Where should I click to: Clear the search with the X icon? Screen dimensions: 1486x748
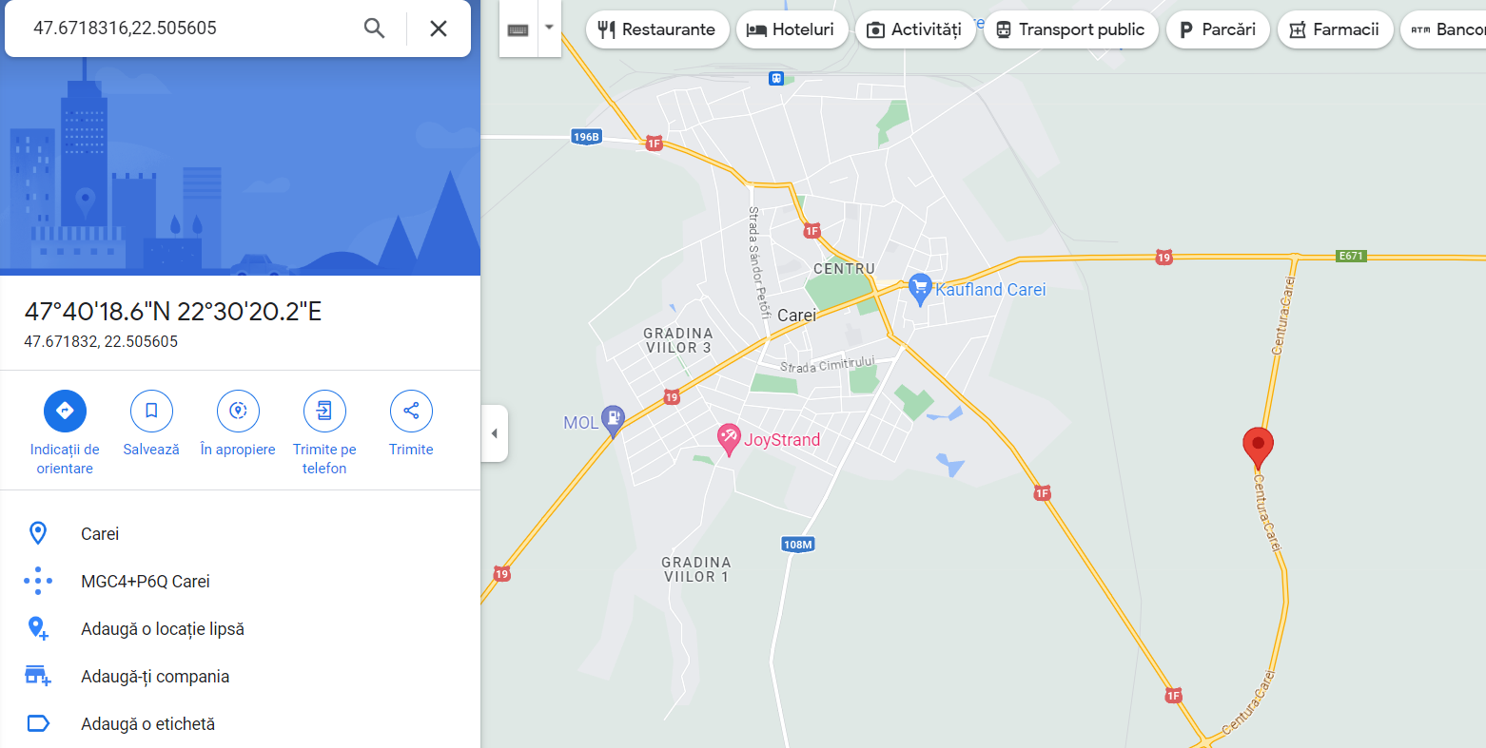(439, 29)
